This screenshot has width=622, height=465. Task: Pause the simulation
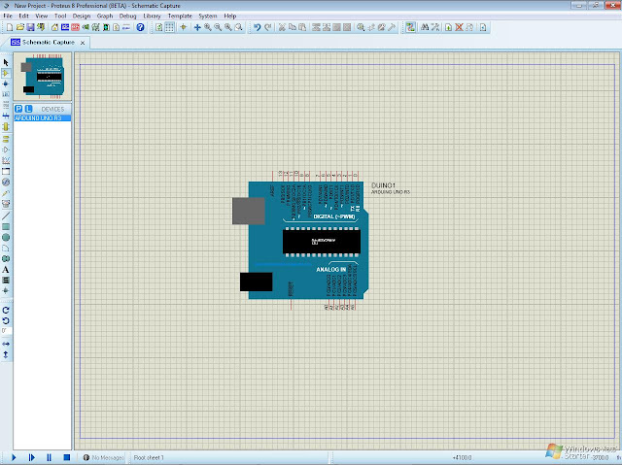[50, 457]
